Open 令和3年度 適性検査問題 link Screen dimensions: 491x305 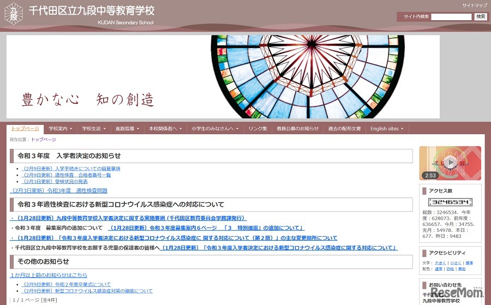point(58,190)
